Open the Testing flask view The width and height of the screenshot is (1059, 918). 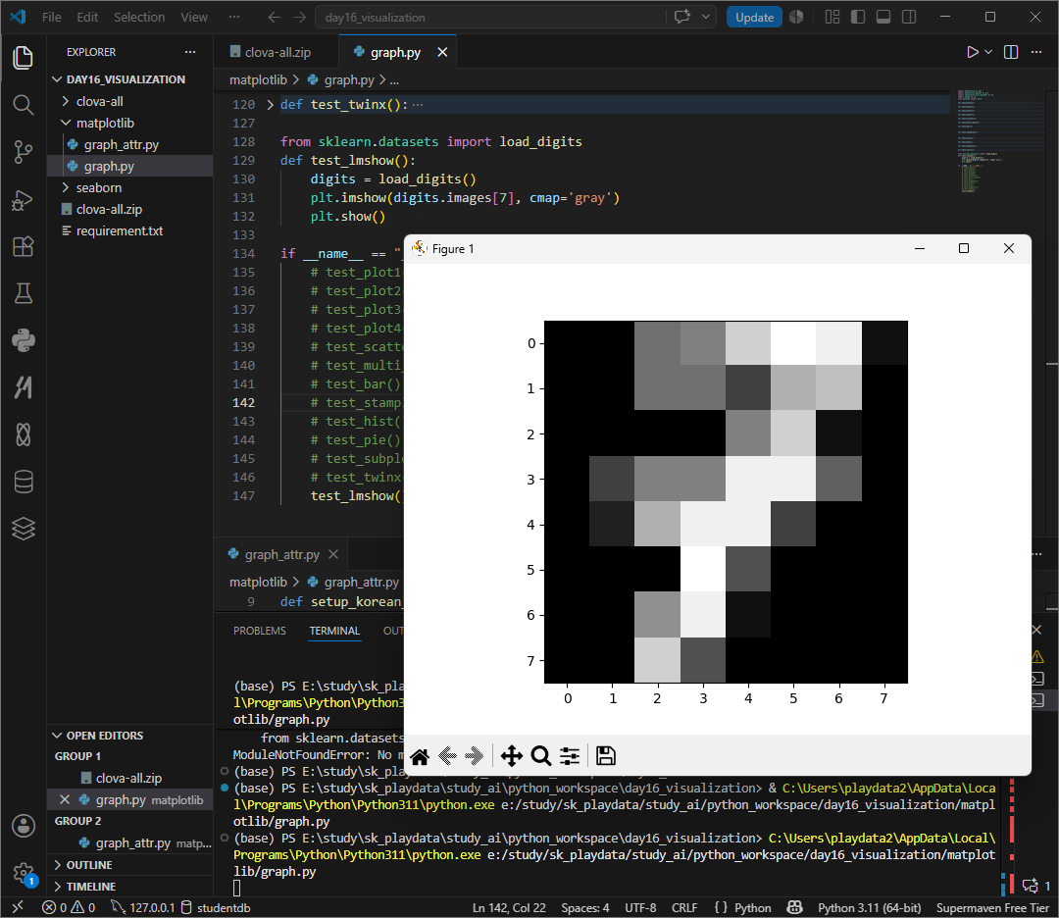23,293
